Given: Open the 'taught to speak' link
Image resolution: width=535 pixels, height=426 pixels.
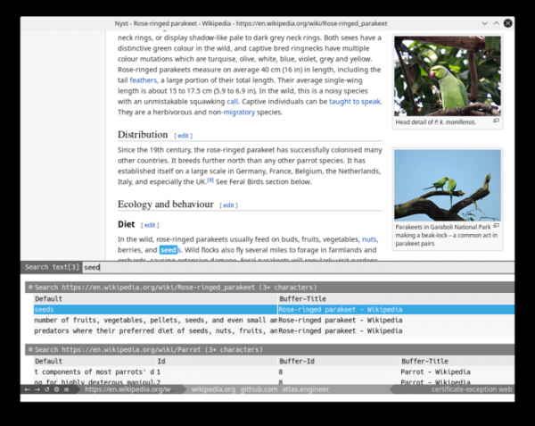Looking at the screenshot, I should tap(354, 102).
